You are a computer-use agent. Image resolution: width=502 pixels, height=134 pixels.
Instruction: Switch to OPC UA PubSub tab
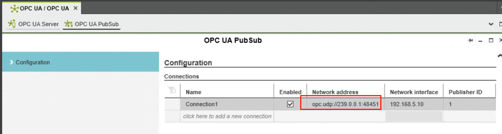tap(92, 24)
